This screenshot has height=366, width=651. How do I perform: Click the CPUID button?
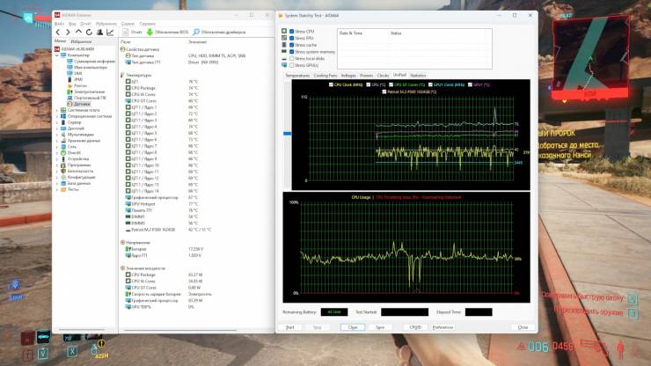click(x=415, y=327)
